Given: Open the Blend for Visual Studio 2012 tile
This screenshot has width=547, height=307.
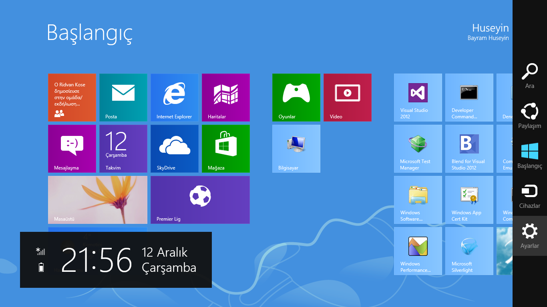Looking at the screenshot, I should [x=469, y=149].
